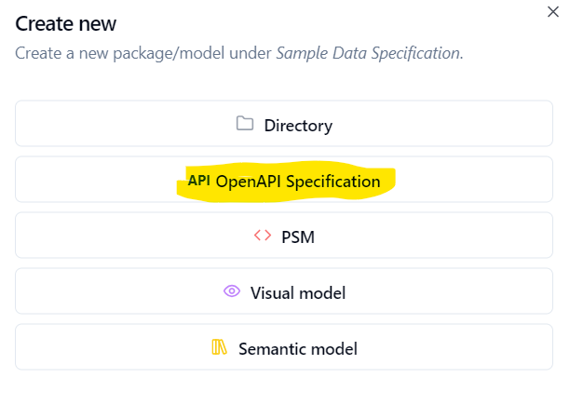The height and width of the screenshot is (405, 570).
Task: Pick the Semantic model option
Action: click(285, 348)
